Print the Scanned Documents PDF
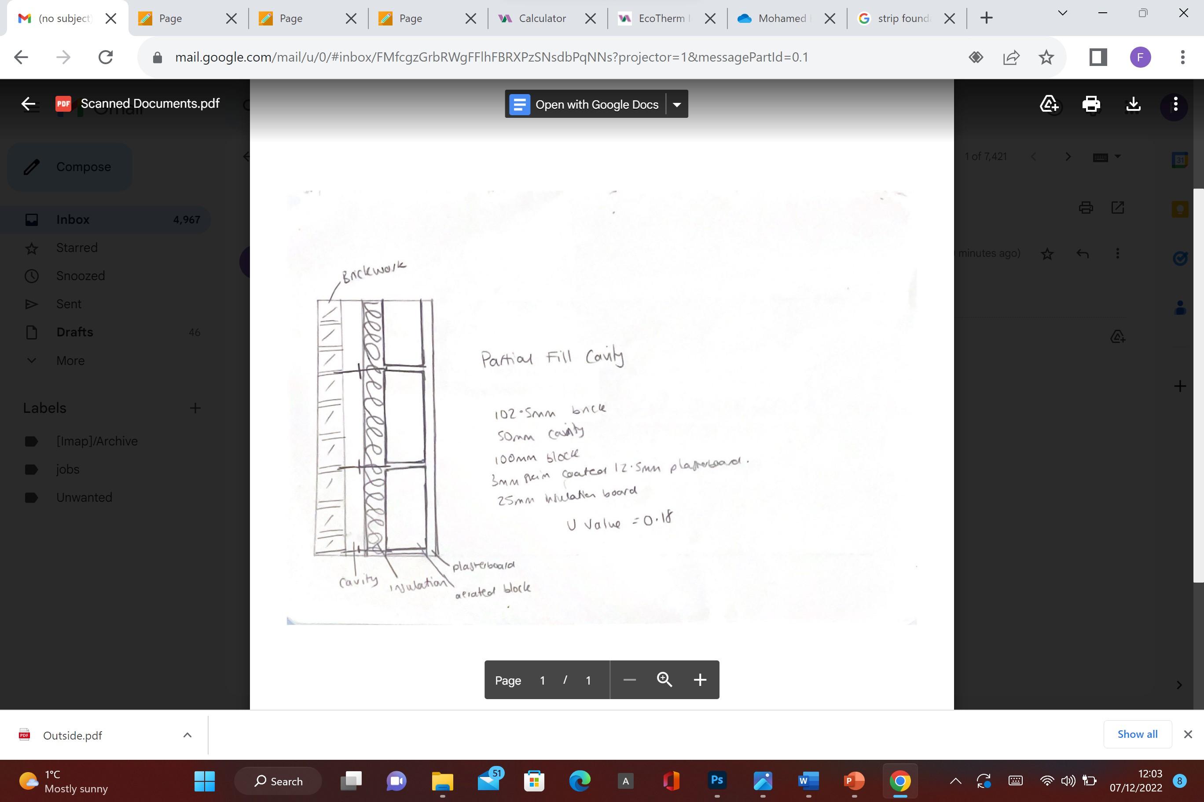 pos(1091,104)
